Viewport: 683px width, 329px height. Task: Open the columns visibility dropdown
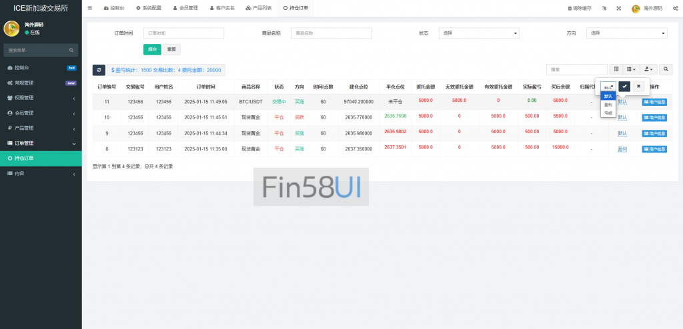click(x=631, y=69)
